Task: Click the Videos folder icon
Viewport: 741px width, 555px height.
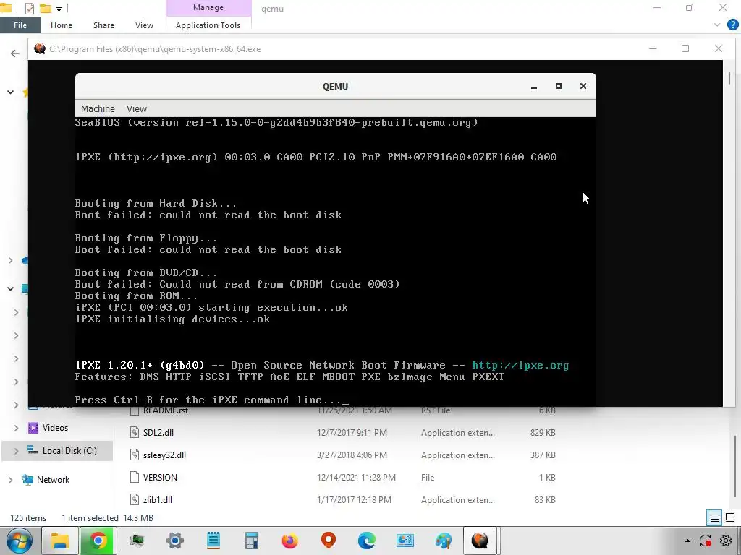Action: click(33, 428)
